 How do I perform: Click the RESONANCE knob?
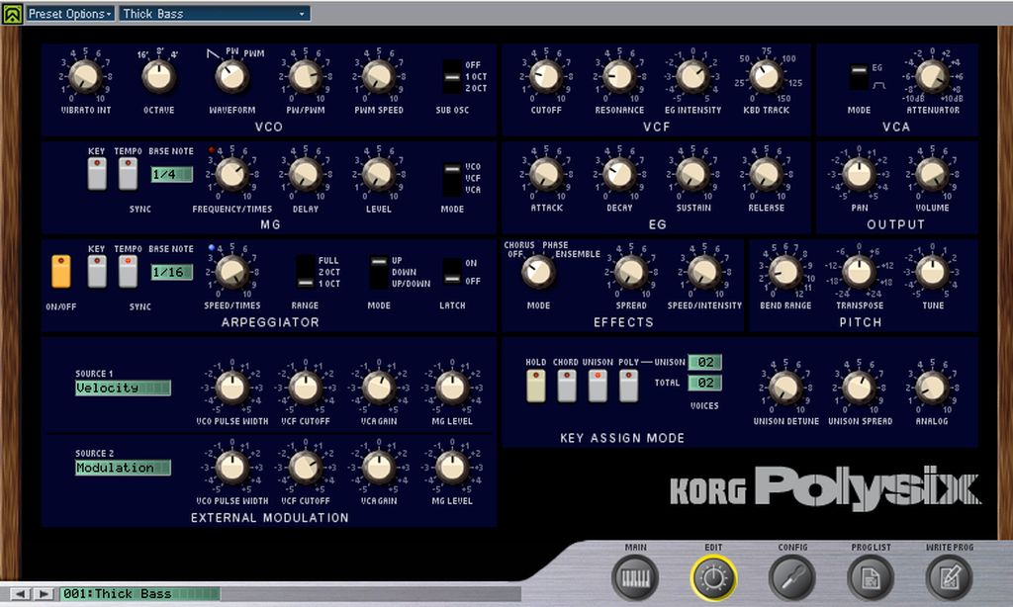point(619,76)
